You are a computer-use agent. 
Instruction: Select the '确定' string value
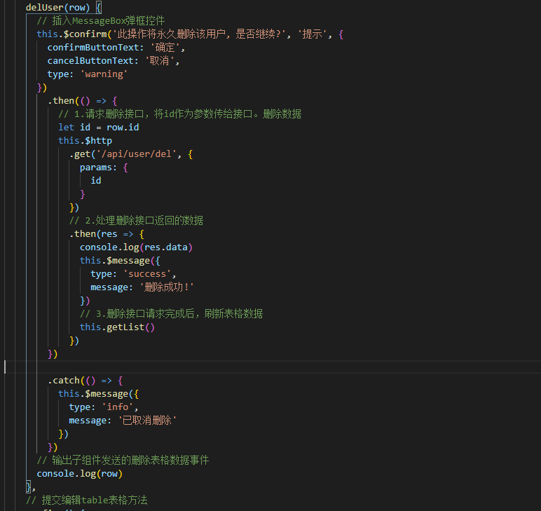pos(165,47)
